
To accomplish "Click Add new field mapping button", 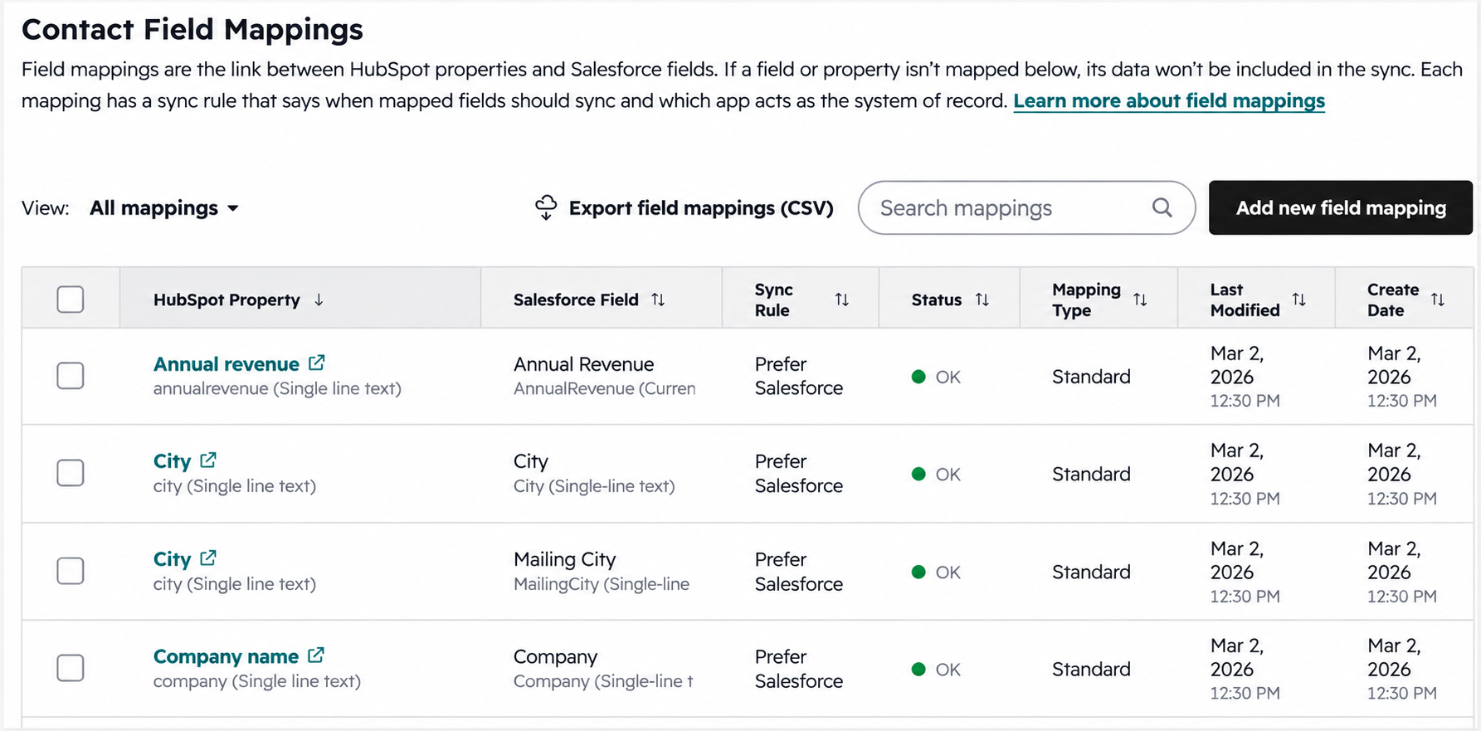I will [x=1341, y=207].
